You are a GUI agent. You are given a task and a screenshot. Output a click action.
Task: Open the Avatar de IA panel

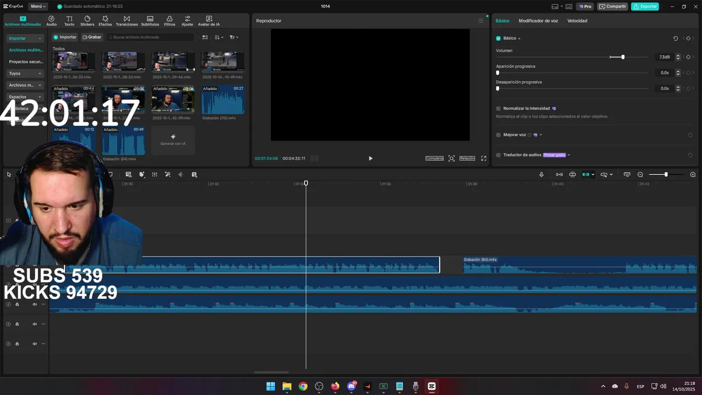209,21
